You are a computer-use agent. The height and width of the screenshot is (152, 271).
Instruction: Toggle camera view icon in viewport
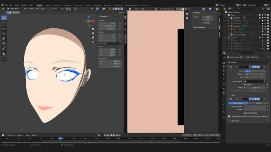point(93,38)
